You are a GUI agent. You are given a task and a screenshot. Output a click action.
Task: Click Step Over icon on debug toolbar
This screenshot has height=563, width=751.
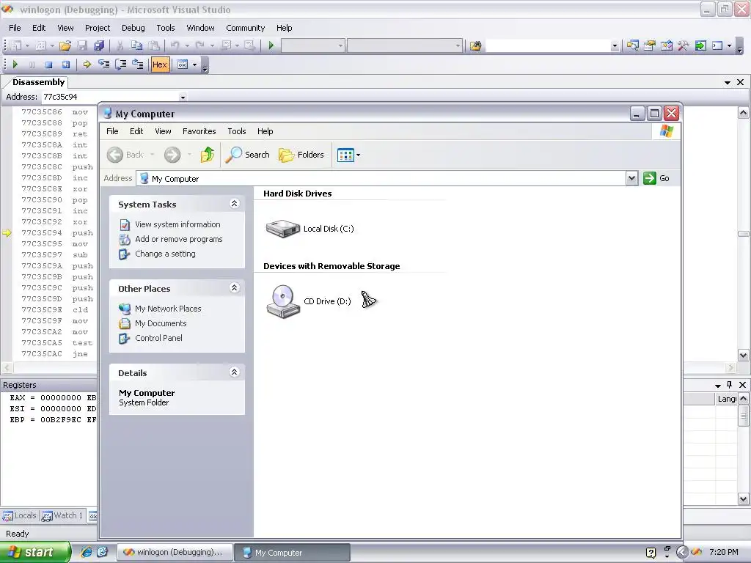(x=121, y=65)
